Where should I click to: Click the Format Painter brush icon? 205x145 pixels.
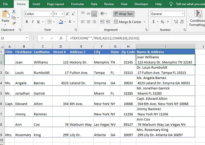click(x=13, y=24)
